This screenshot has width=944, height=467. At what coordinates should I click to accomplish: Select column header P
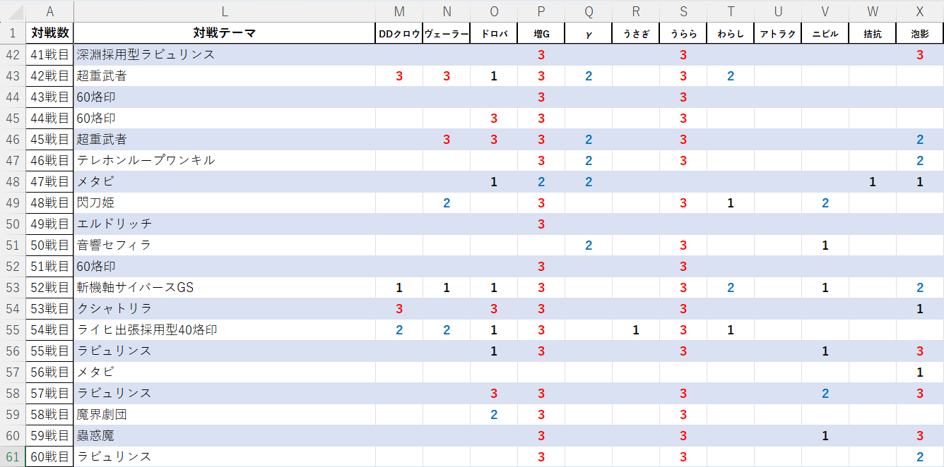(x=541, y=11)
